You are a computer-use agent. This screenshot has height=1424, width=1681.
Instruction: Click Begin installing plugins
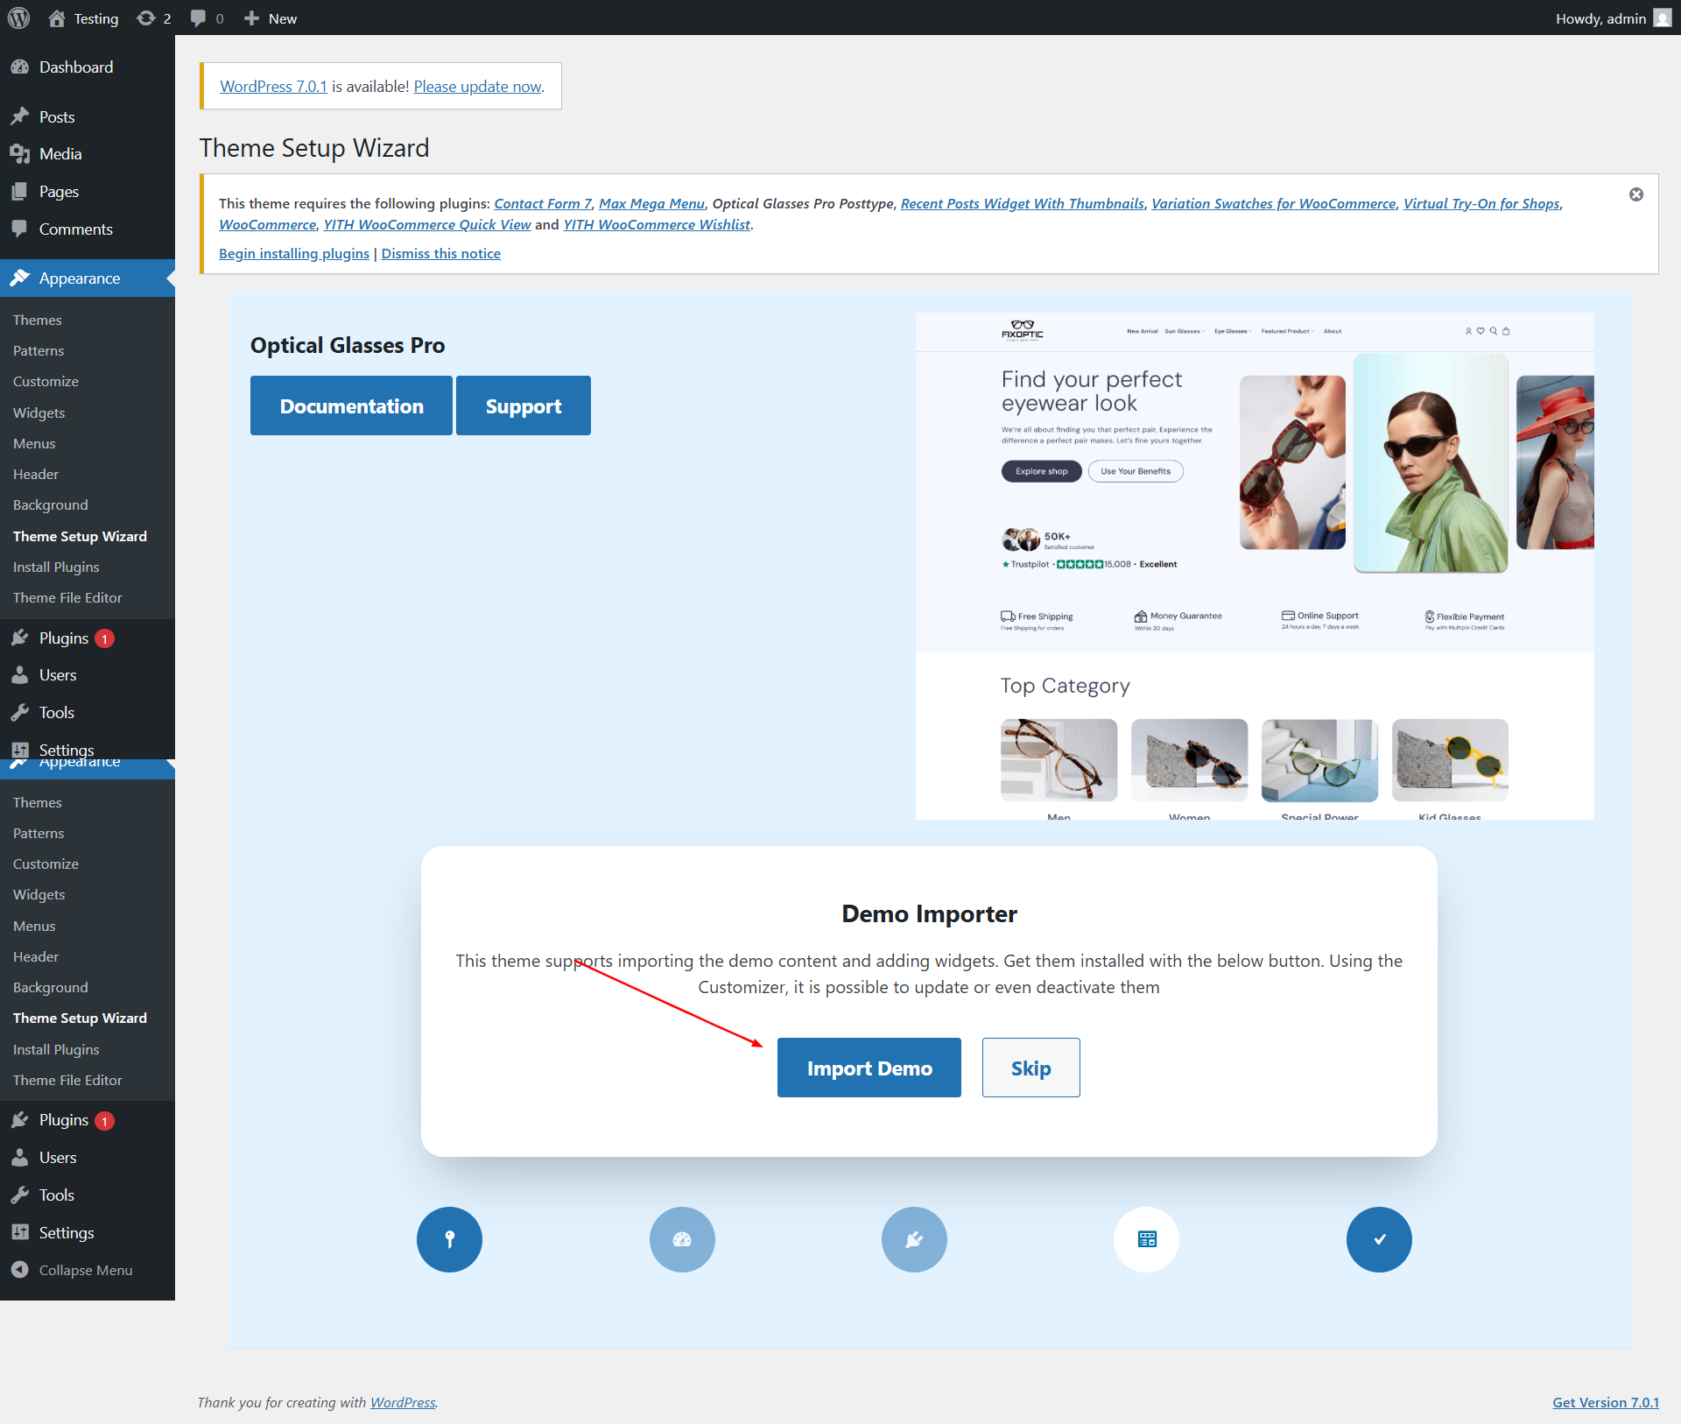(294, 253)
